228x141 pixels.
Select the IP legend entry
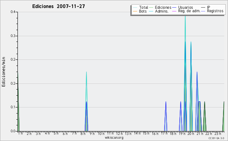[x=206, y=7]
